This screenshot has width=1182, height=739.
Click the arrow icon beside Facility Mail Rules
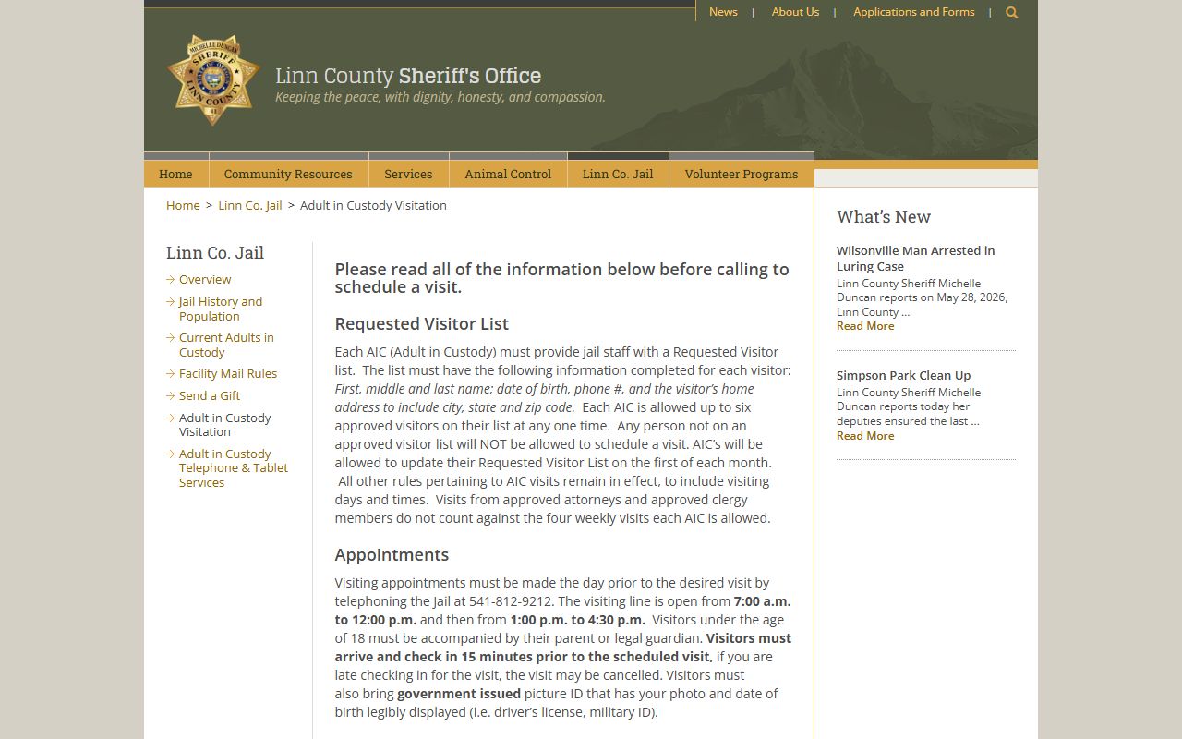tap(171, 373)
